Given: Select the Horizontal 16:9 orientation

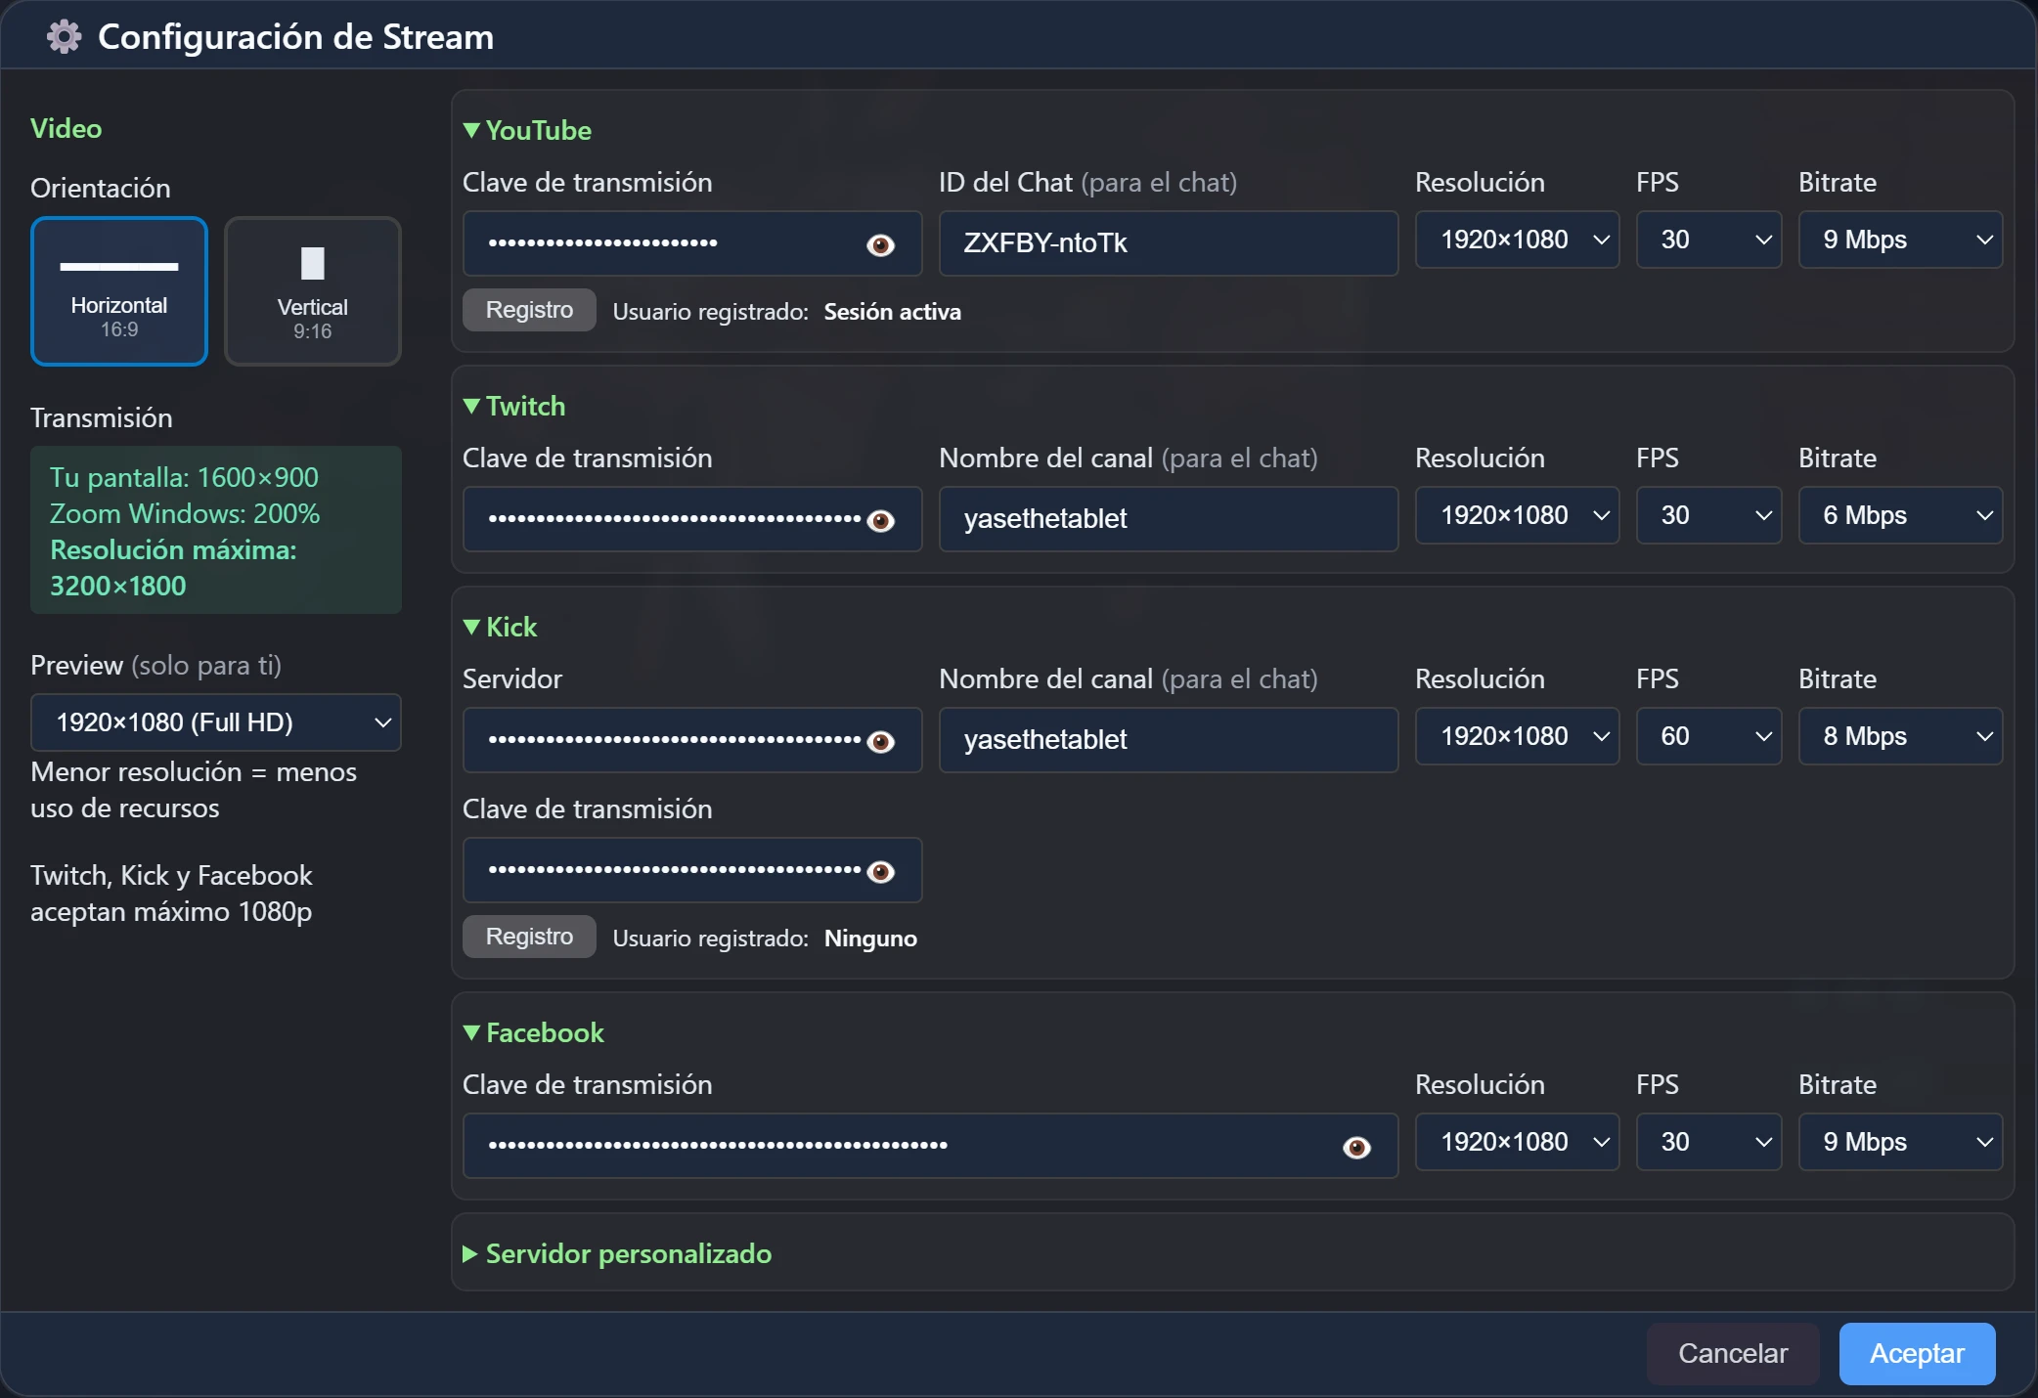Looking at the screenshot, I should 118,291.
